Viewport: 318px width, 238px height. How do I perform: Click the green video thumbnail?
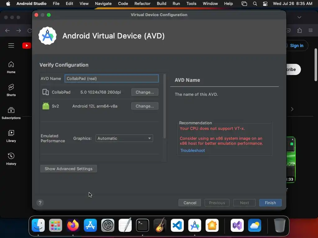(291, 160)
